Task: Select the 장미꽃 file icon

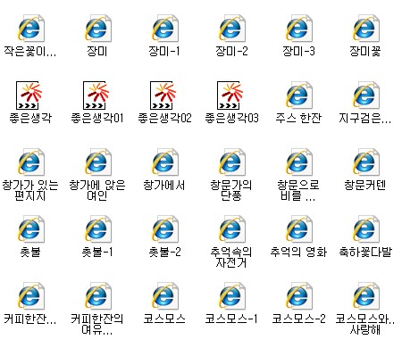Action: coord(365,29)
